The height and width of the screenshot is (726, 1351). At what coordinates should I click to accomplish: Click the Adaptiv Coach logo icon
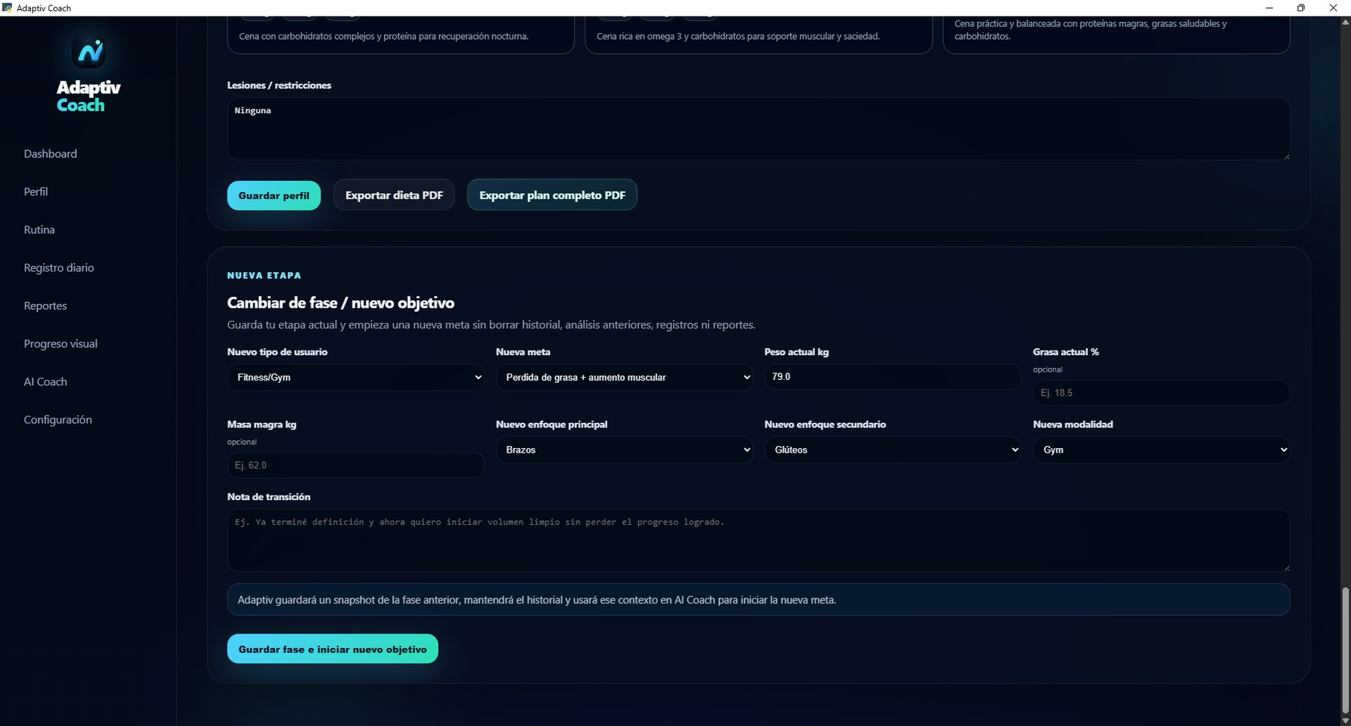tap(89, 52)
